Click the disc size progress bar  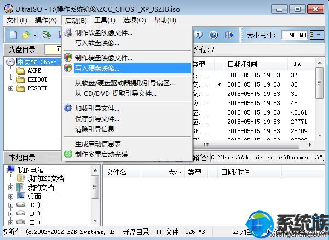pos(317,35)
